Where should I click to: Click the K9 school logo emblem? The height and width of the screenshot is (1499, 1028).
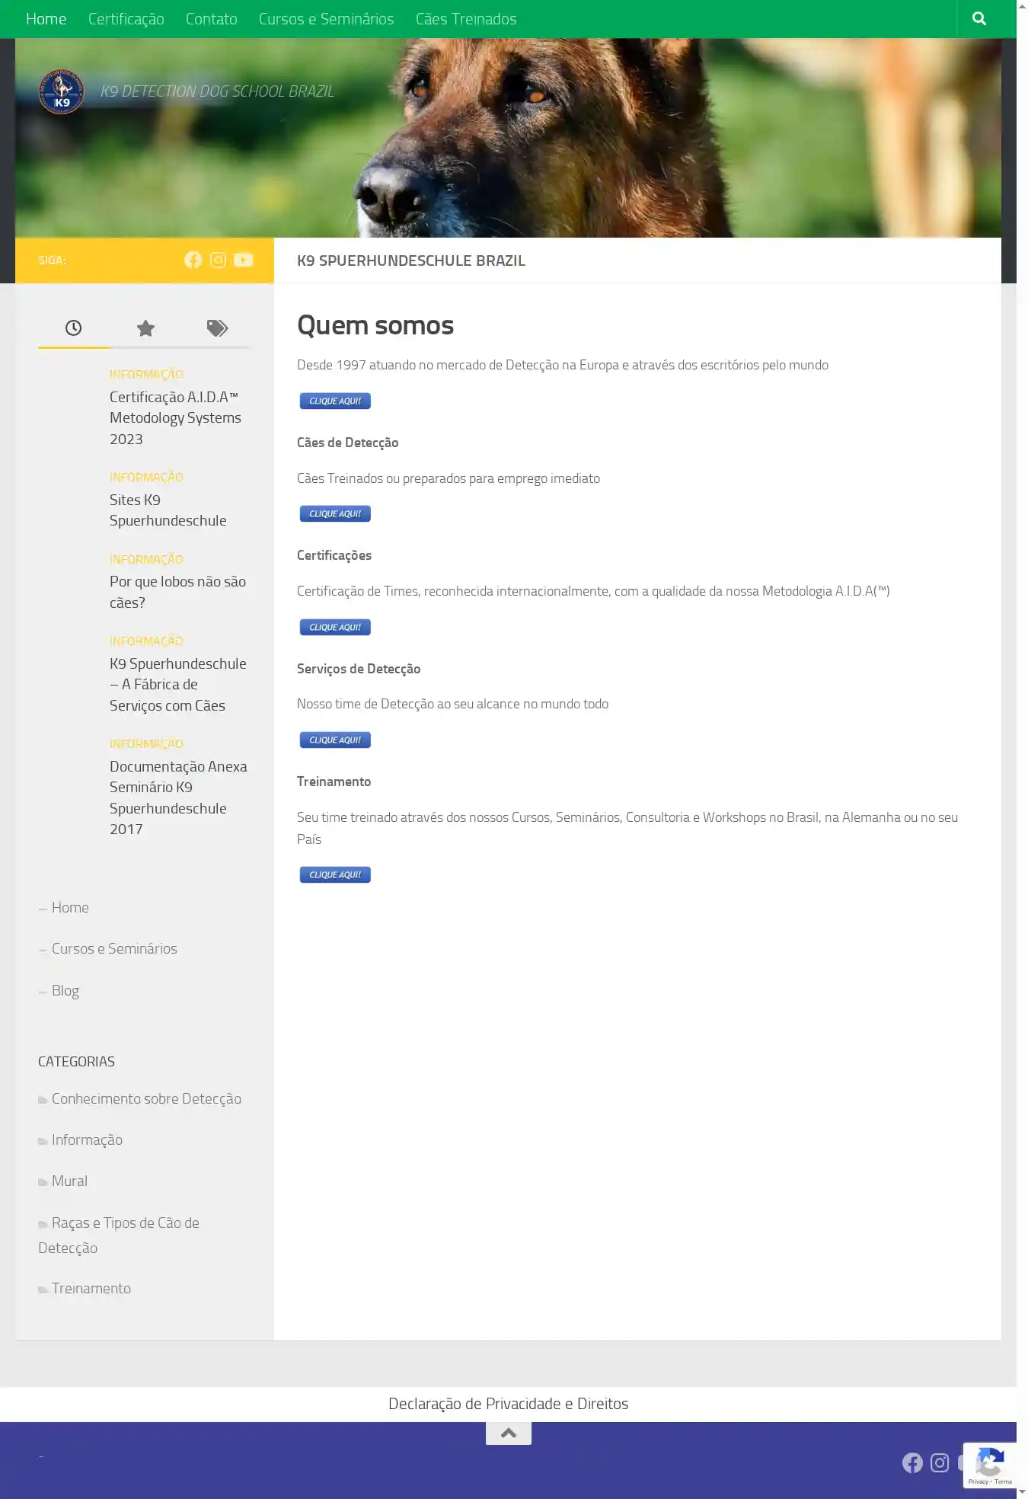pyautogui.click(x=62, y=92)
